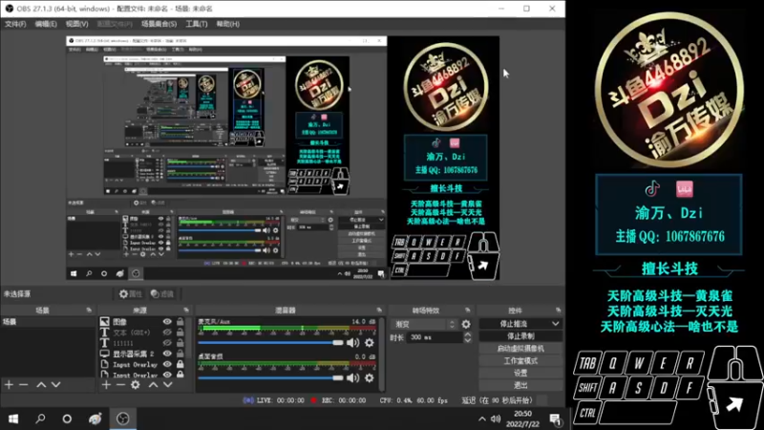Open the system tray volume control
This screenshot has width=764, height=430.
tap(496, 419)
